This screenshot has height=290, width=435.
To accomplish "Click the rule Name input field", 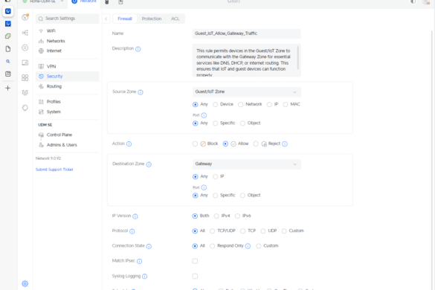I will (247, 33).
